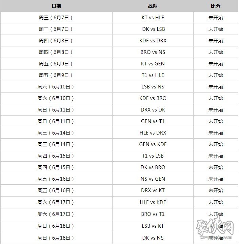Click the T1 vs HLE match cell
Image resolution: width=239 pixels, height=245 pixels.
click(153, 75)
